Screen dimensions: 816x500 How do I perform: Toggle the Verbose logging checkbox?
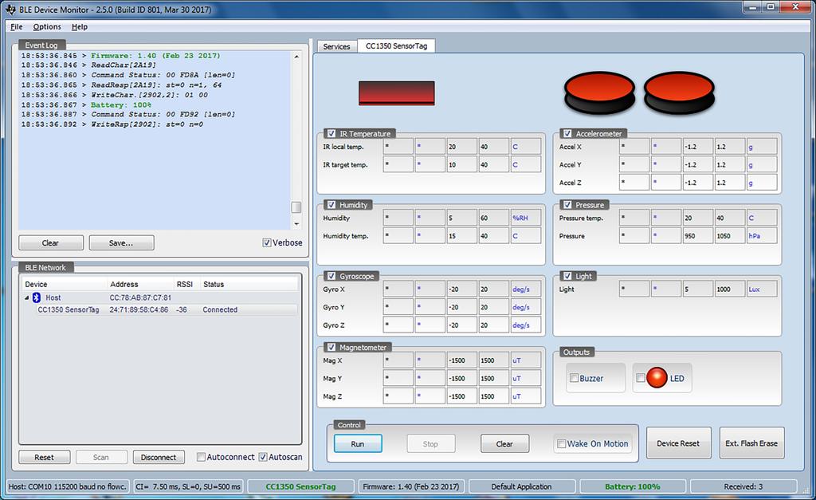point(267,242)
